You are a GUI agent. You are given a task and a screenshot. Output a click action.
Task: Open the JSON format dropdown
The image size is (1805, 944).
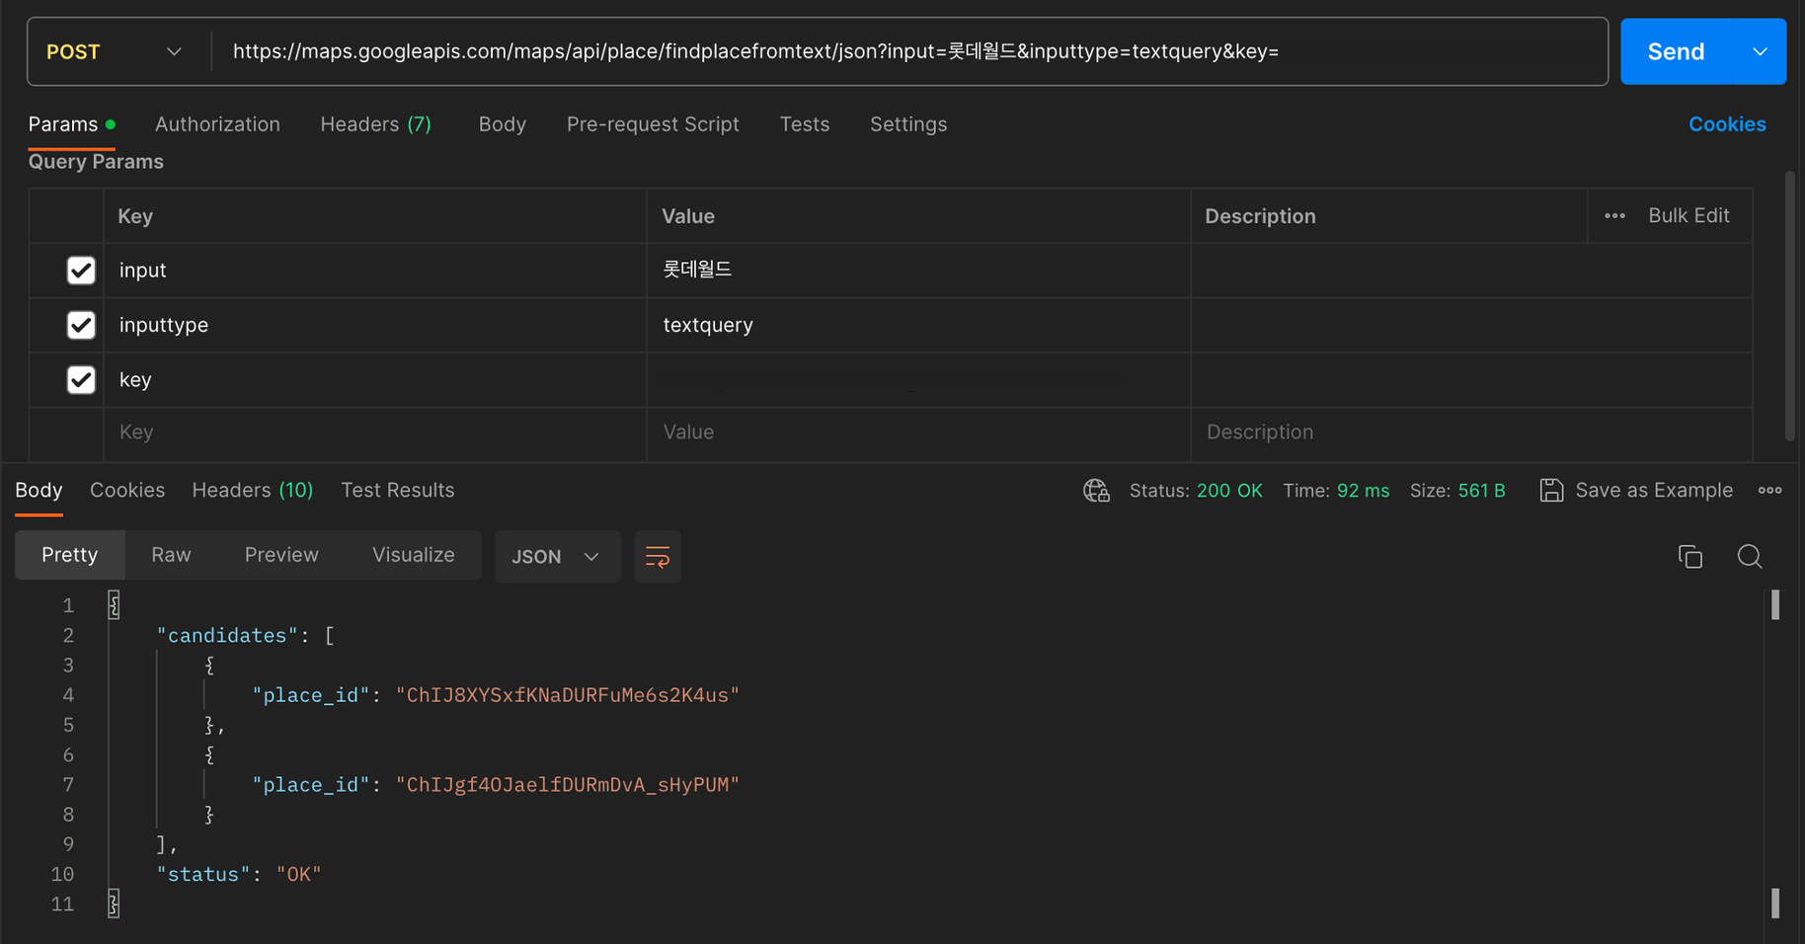[x=557, y=557]
